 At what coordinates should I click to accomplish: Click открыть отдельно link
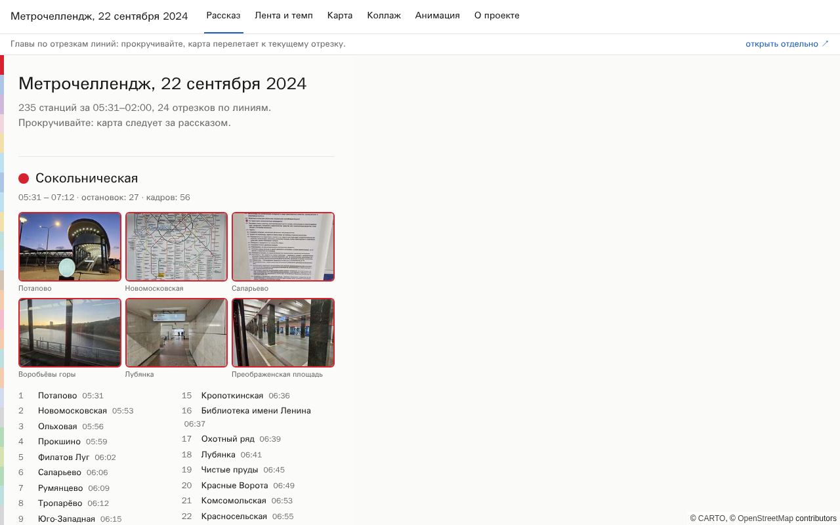point(787,44)
